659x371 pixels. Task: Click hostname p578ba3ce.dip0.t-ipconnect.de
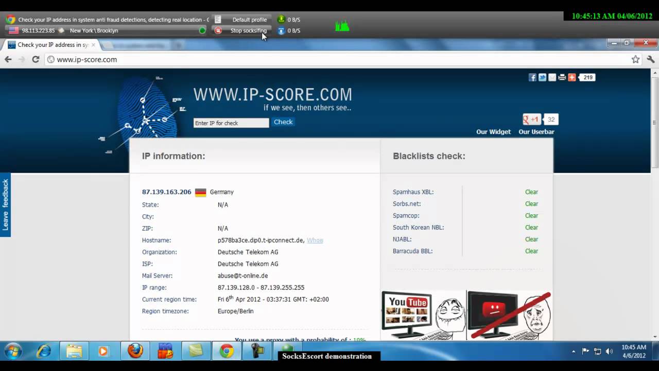coord(261,240)
